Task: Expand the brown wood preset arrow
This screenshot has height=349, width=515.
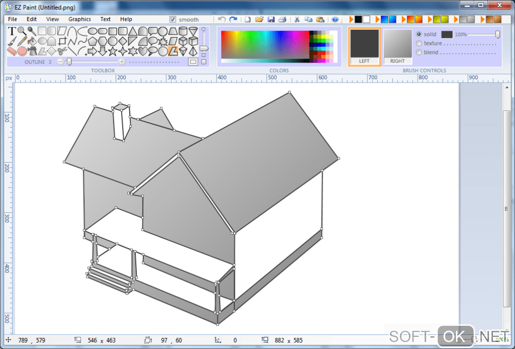Action: point(483,19)
